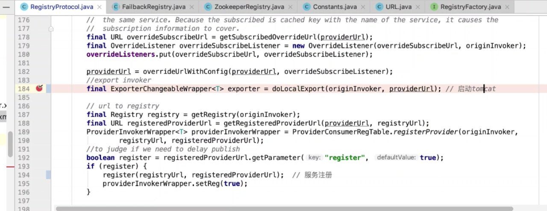
Task: Close the RegistryFactory.java tab
Action: [x=507, y=7]
